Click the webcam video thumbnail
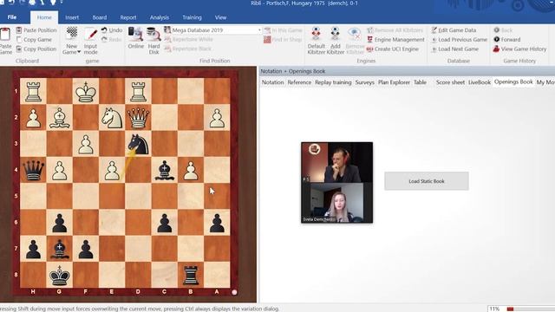 pyautogui.click(x=337, y=183)
